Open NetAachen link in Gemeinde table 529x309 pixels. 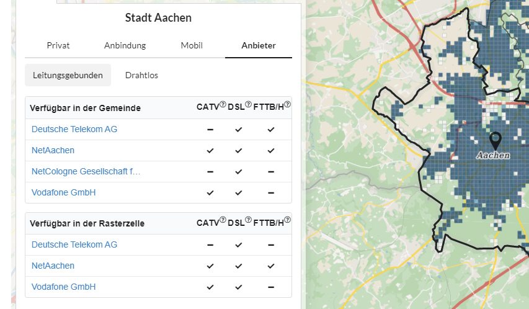53,150
